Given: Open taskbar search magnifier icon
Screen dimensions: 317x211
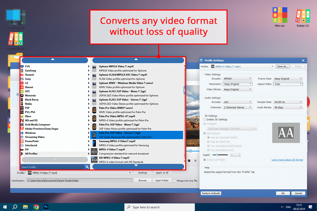Looking at the screenshot, I should [15, 207].
